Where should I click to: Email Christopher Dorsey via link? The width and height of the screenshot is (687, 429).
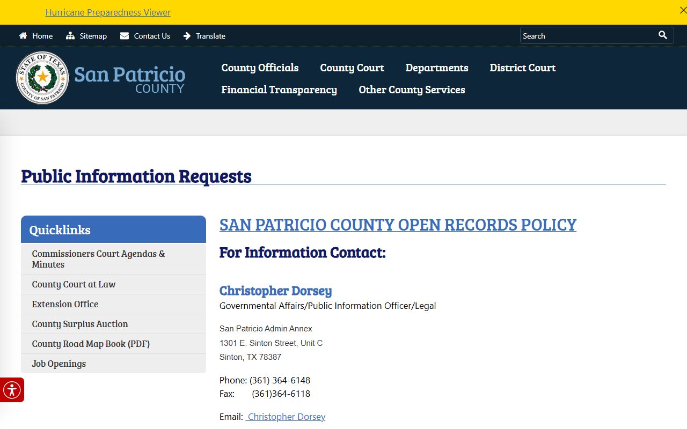286,417
